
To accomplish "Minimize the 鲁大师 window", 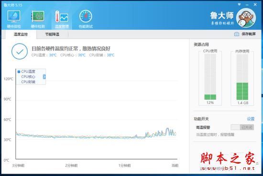I will click(247, 5).
